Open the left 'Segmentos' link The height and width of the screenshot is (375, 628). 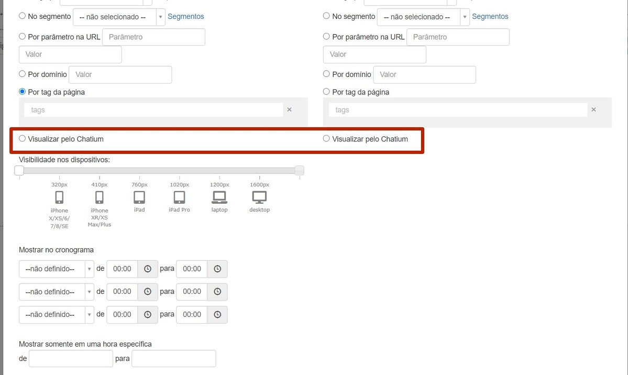[x=185, y=17]
